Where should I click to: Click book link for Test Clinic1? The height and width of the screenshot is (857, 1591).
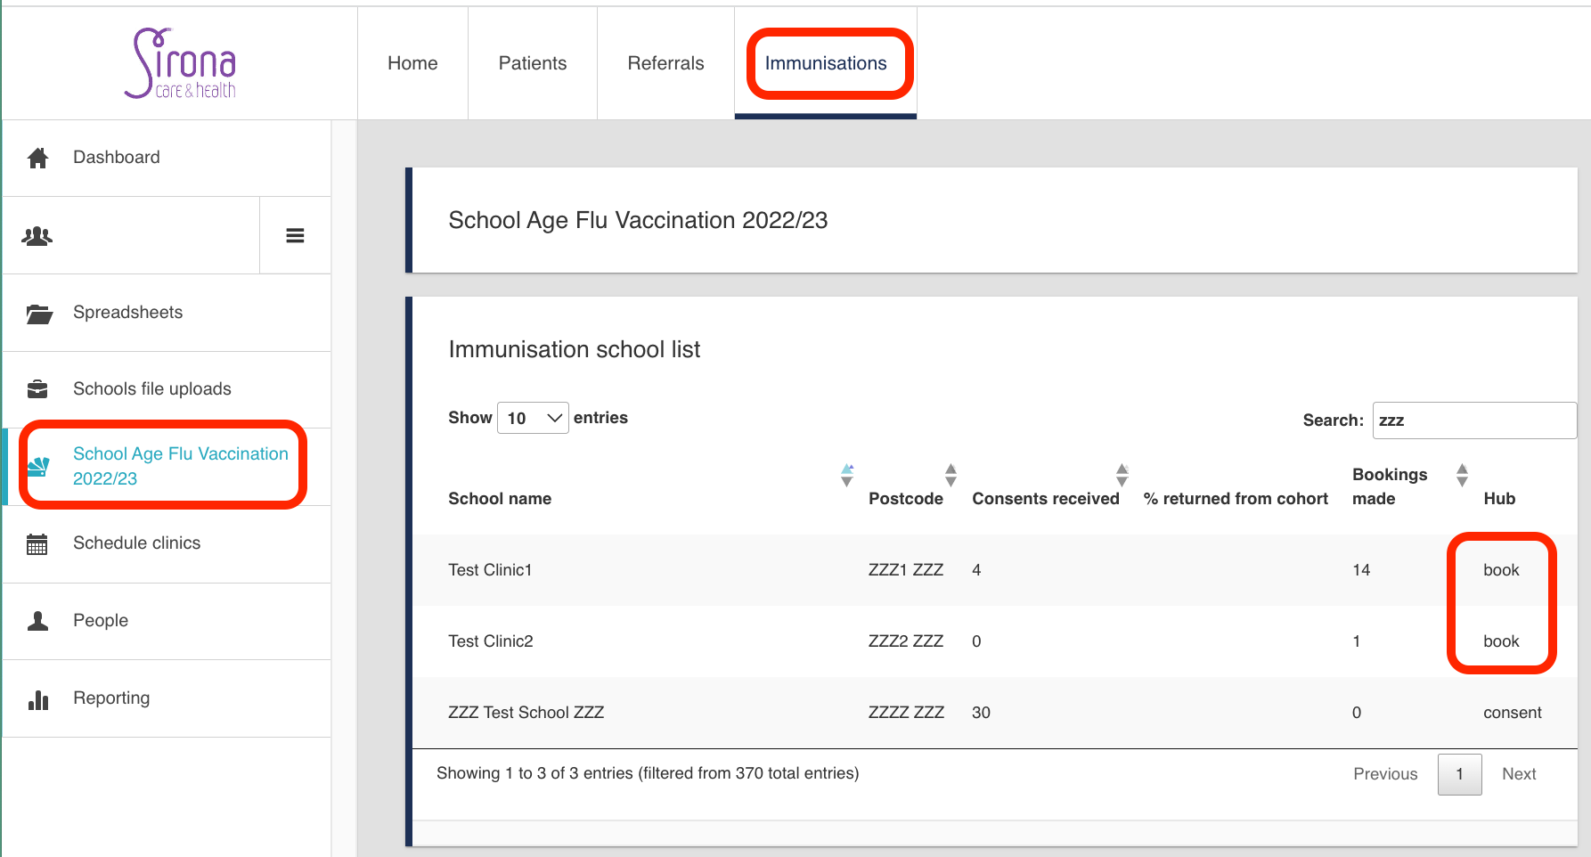tap(1500, 570)
